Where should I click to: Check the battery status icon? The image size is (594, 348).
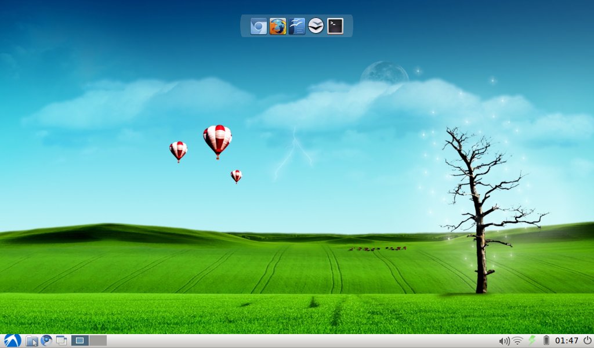(546, 340)
